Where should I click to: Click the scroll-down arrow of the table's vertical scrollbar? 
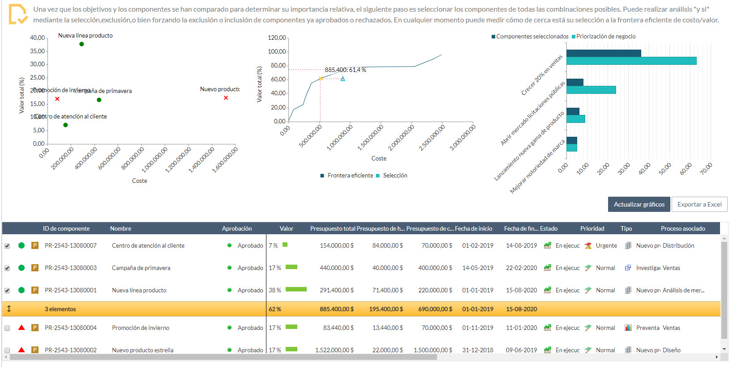click(724, 349)
